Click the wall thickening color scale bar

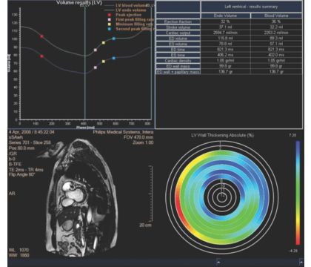coord(298,193)
